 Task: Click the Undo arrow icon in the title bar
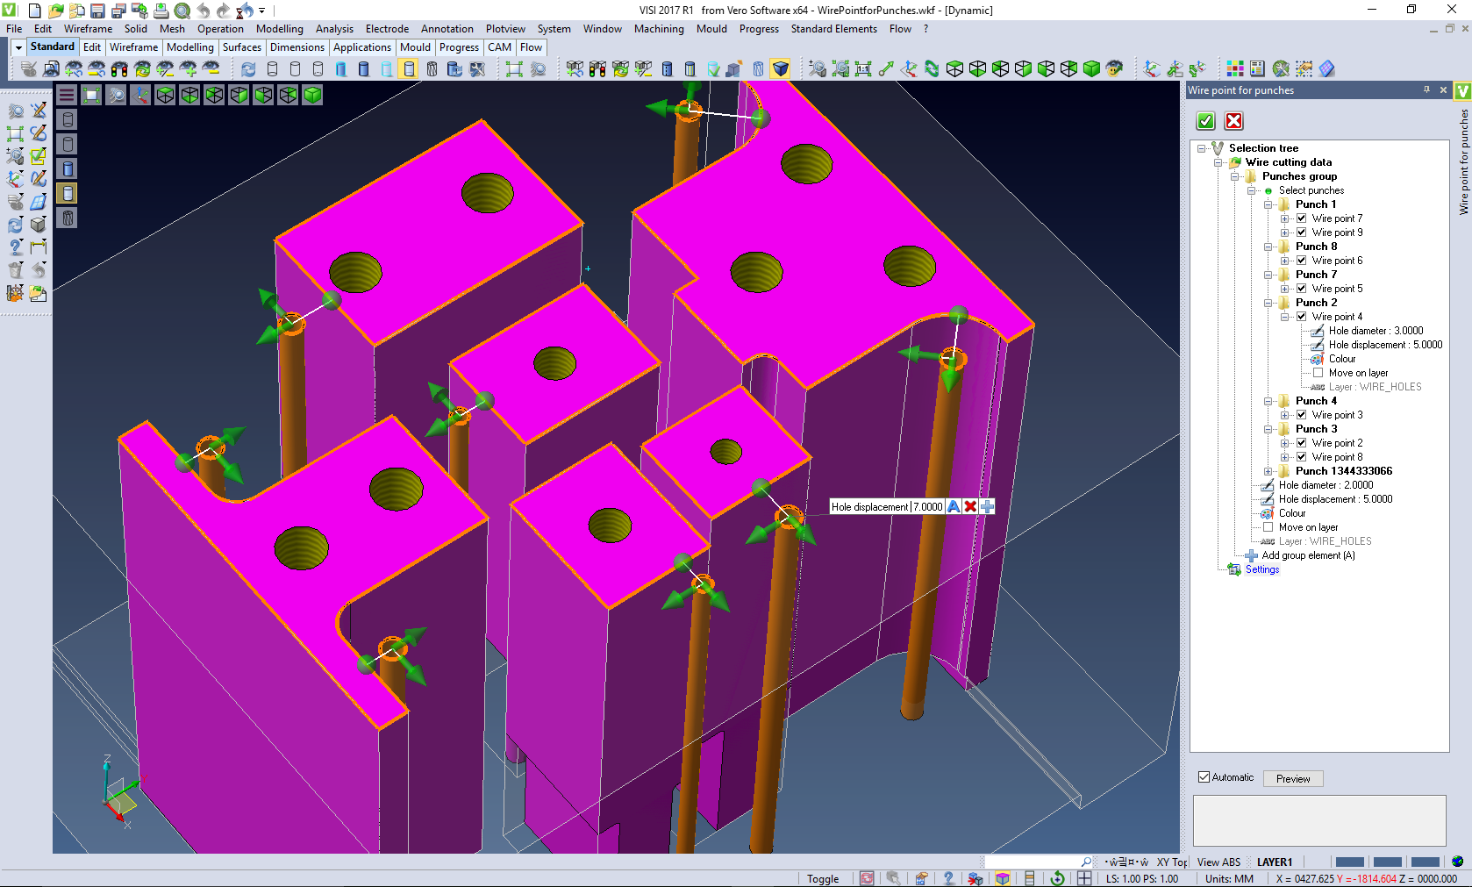pos(203,11)
